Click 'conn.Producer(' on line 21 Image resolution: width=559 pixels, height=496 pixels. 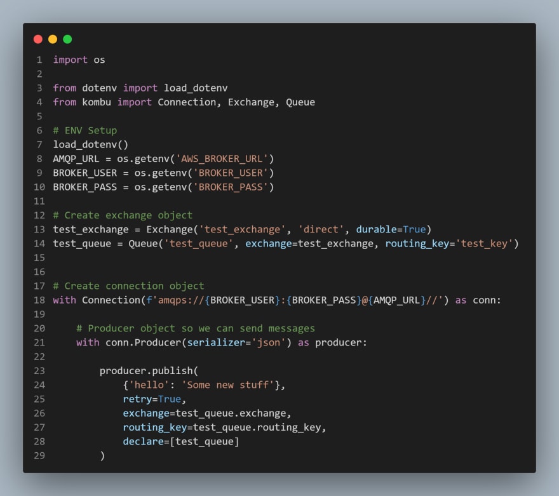pyautogui.click(x=146, y=343)
